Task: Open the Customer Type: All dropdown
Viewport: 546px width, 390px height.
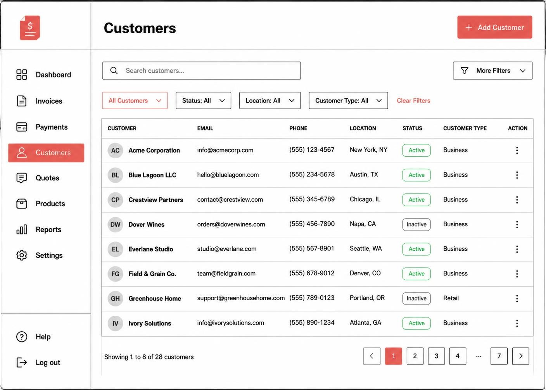Action: [348, 101]
